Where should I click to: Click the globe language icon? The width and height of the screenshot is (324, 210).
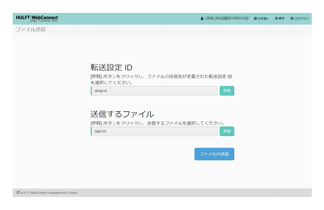(x=255, y=19)
